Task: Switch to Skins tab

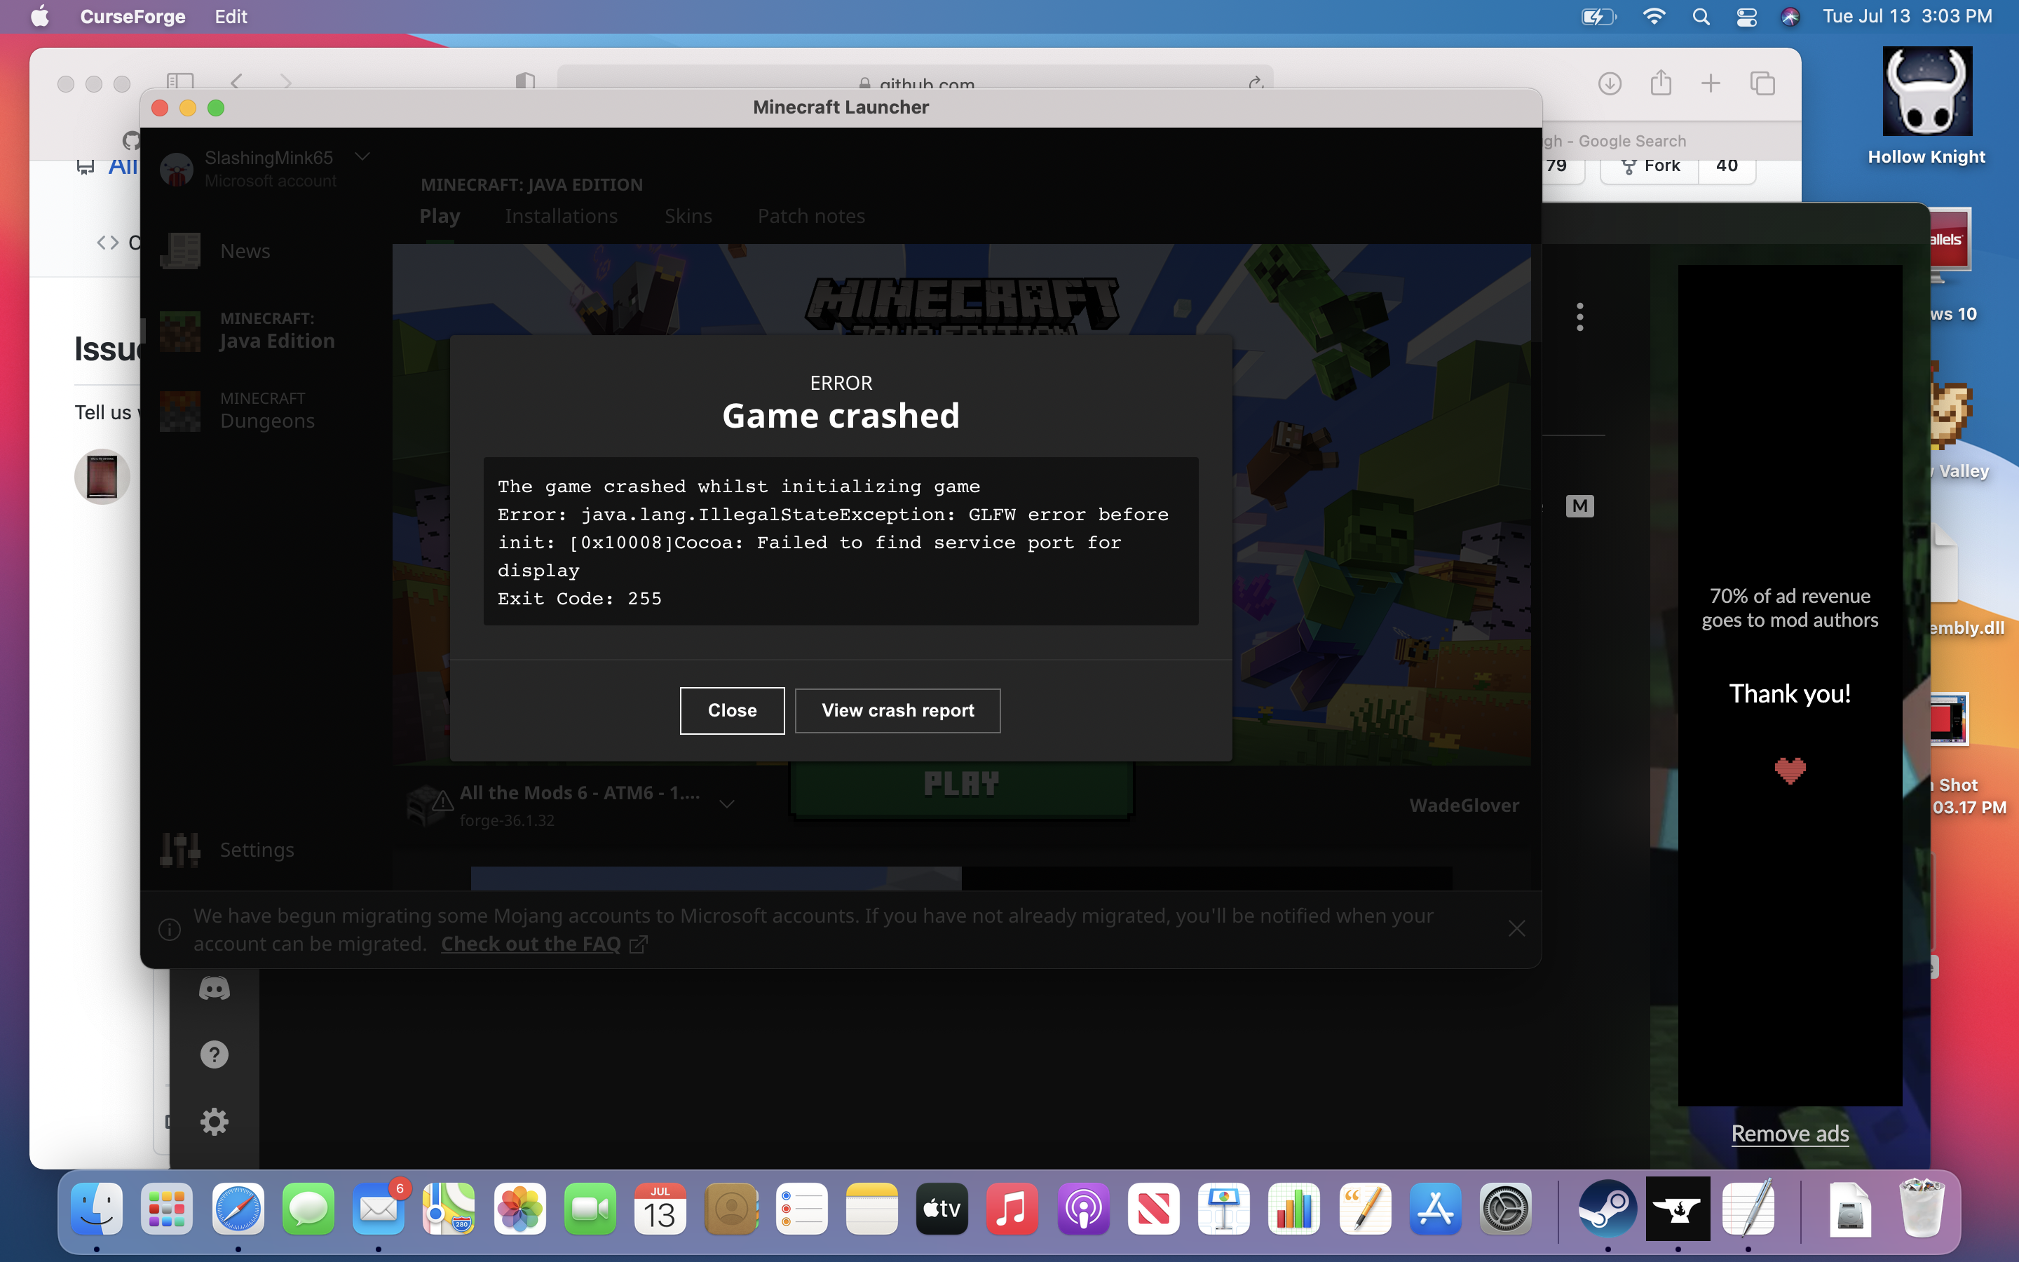Action: tap(688, 216)
